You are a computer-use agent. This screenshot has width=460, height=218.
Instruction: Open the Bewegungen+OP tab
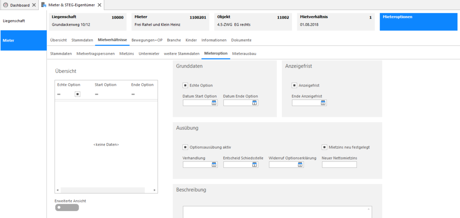147,40
